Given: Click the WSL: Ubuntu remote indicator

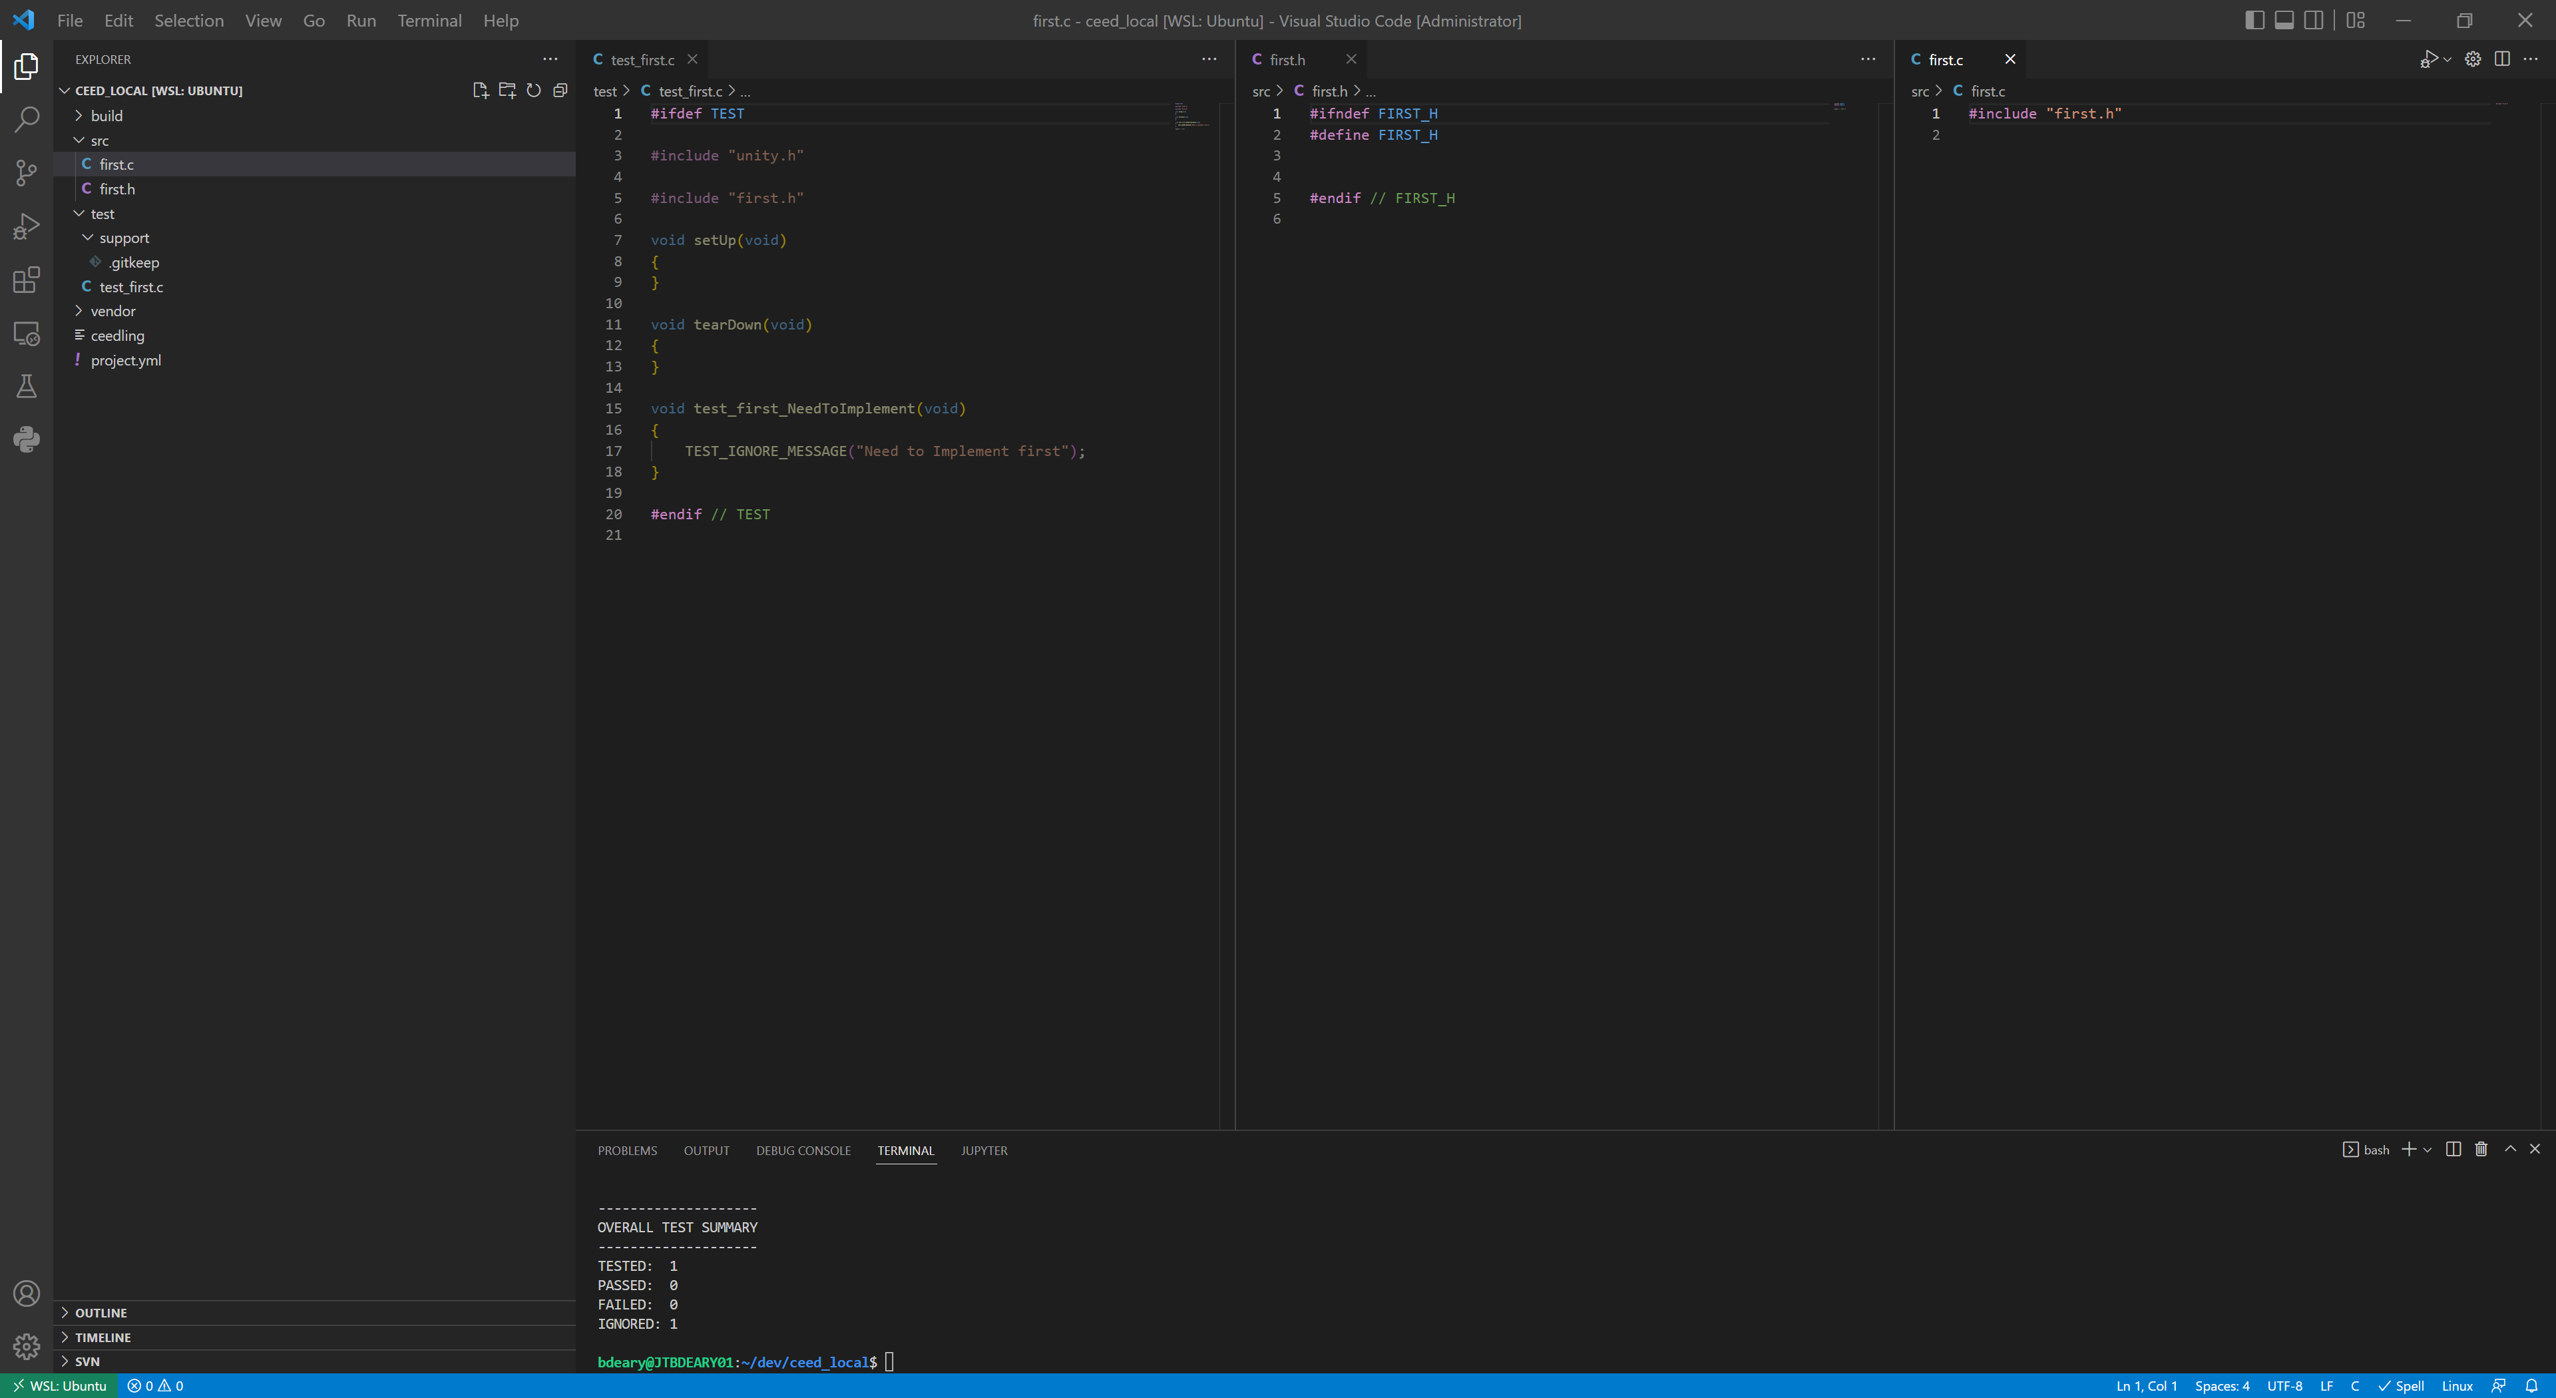Looking at the screenshot, I should tap(59, 1386).
